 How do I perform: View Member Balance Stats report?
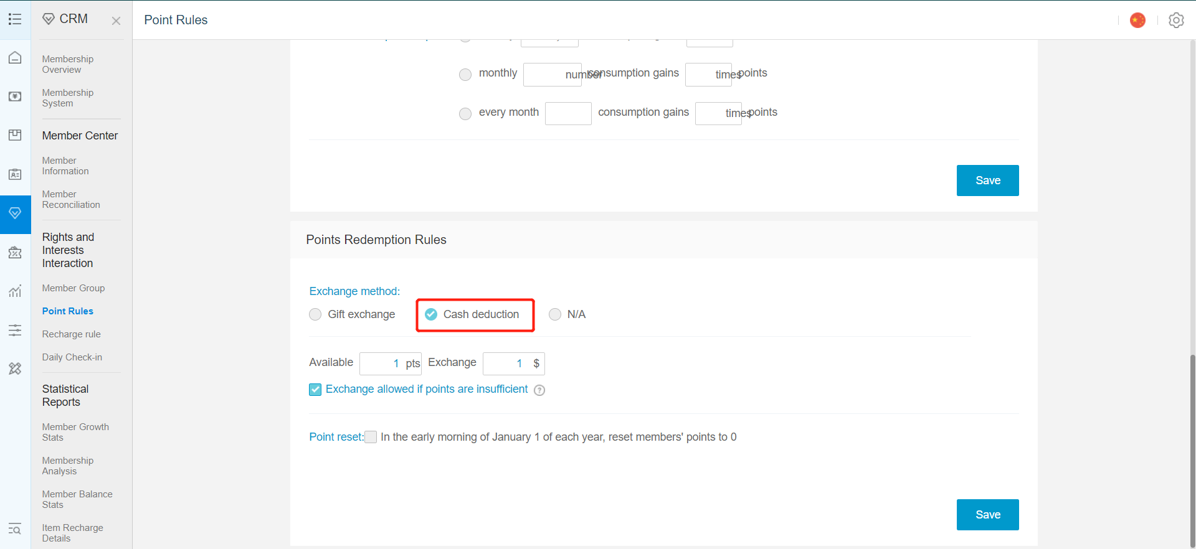click(x=77, y=499)
